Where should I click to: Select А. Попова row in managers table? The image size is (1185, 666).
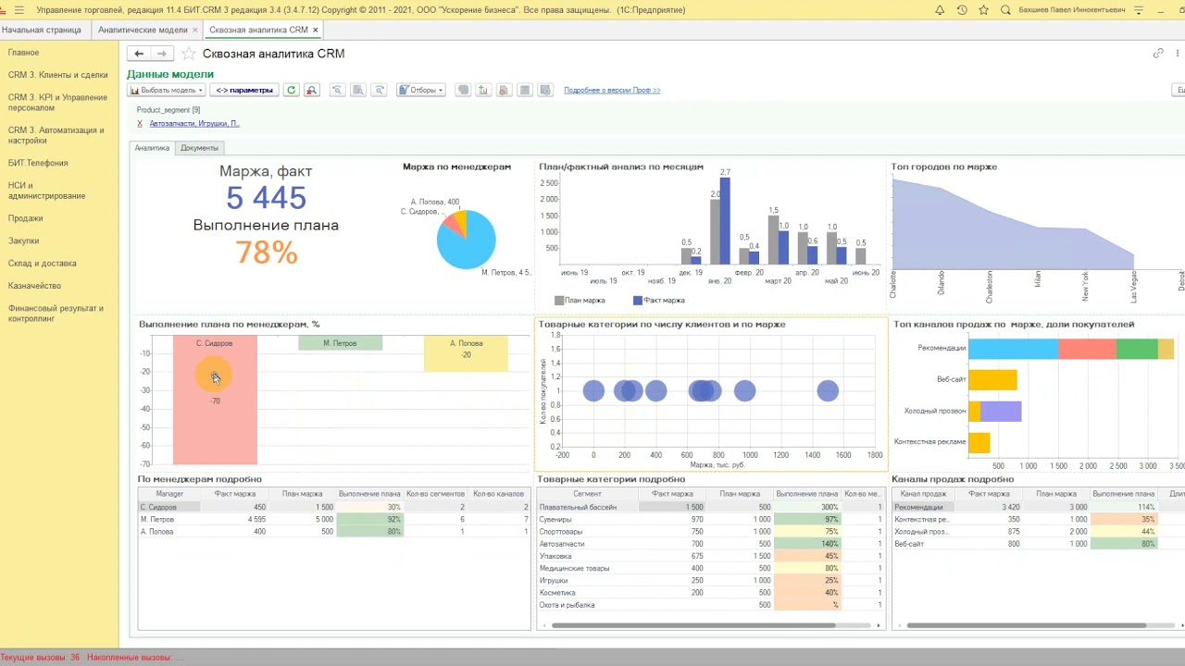333,531
